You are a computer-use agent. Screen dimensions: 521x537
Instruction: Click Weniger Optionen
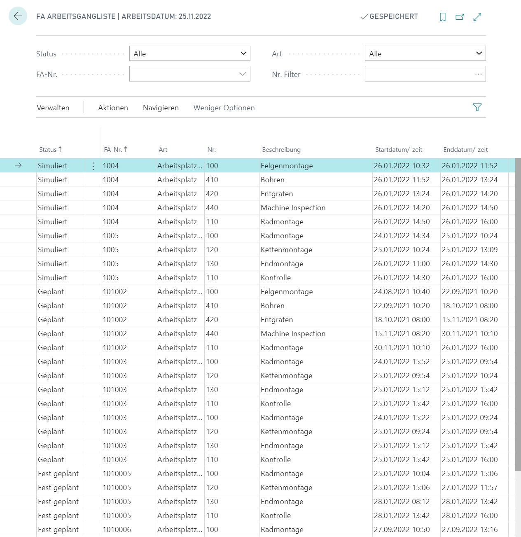click(x=224, y=108)
